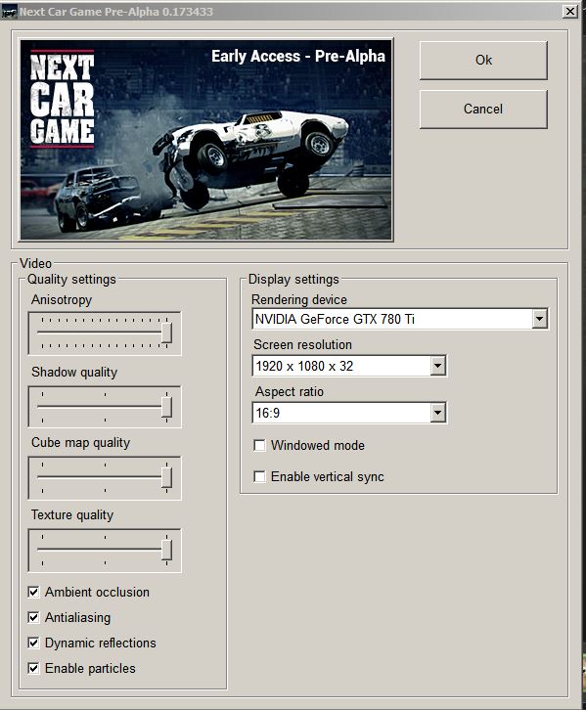
Task: Click the Quality settings group title
Action: coord(71,280)
